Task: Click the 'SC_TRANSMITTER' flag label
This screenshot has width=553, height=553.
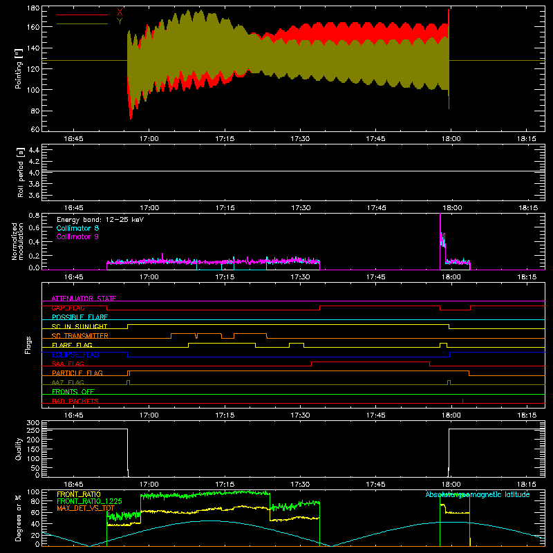Action: [80, 336]
